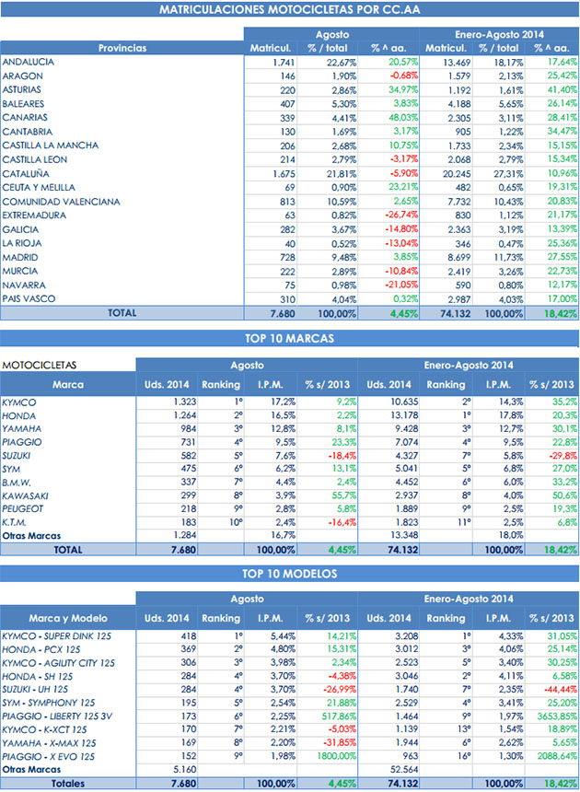The image size is (580, 792).
Task: Click the K.T.M. brand name
Action: [x=14, y=522]
